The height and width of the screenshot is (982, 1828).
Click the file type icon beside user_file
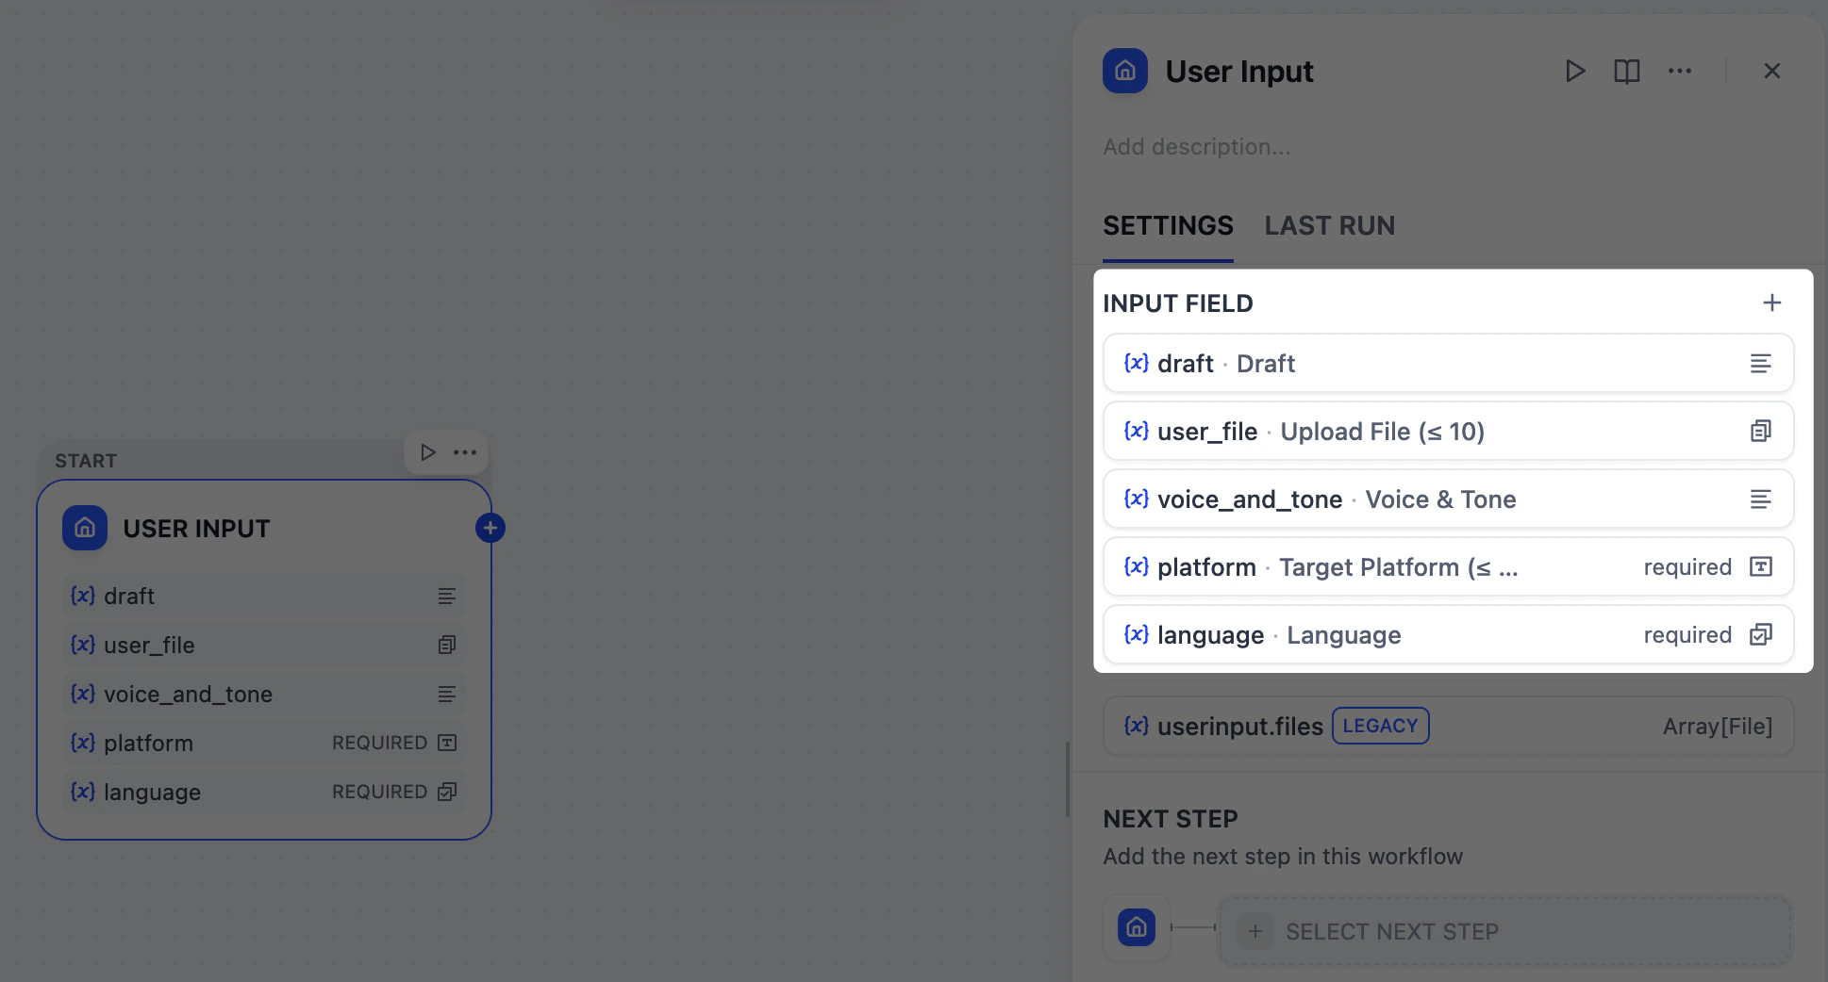pyautogui.click(x=1760, y=431)
